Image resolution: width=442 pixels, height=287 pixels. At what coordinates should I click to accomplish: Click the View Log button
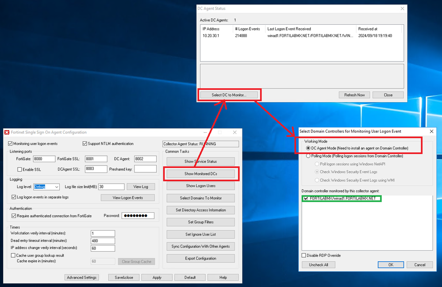pos(141,187)
